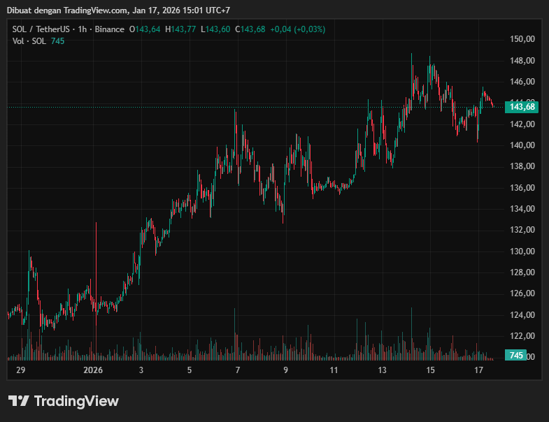Click the 5 date label on time axis
This screenshot has height=422, width=549.
(x=190, y=370)
